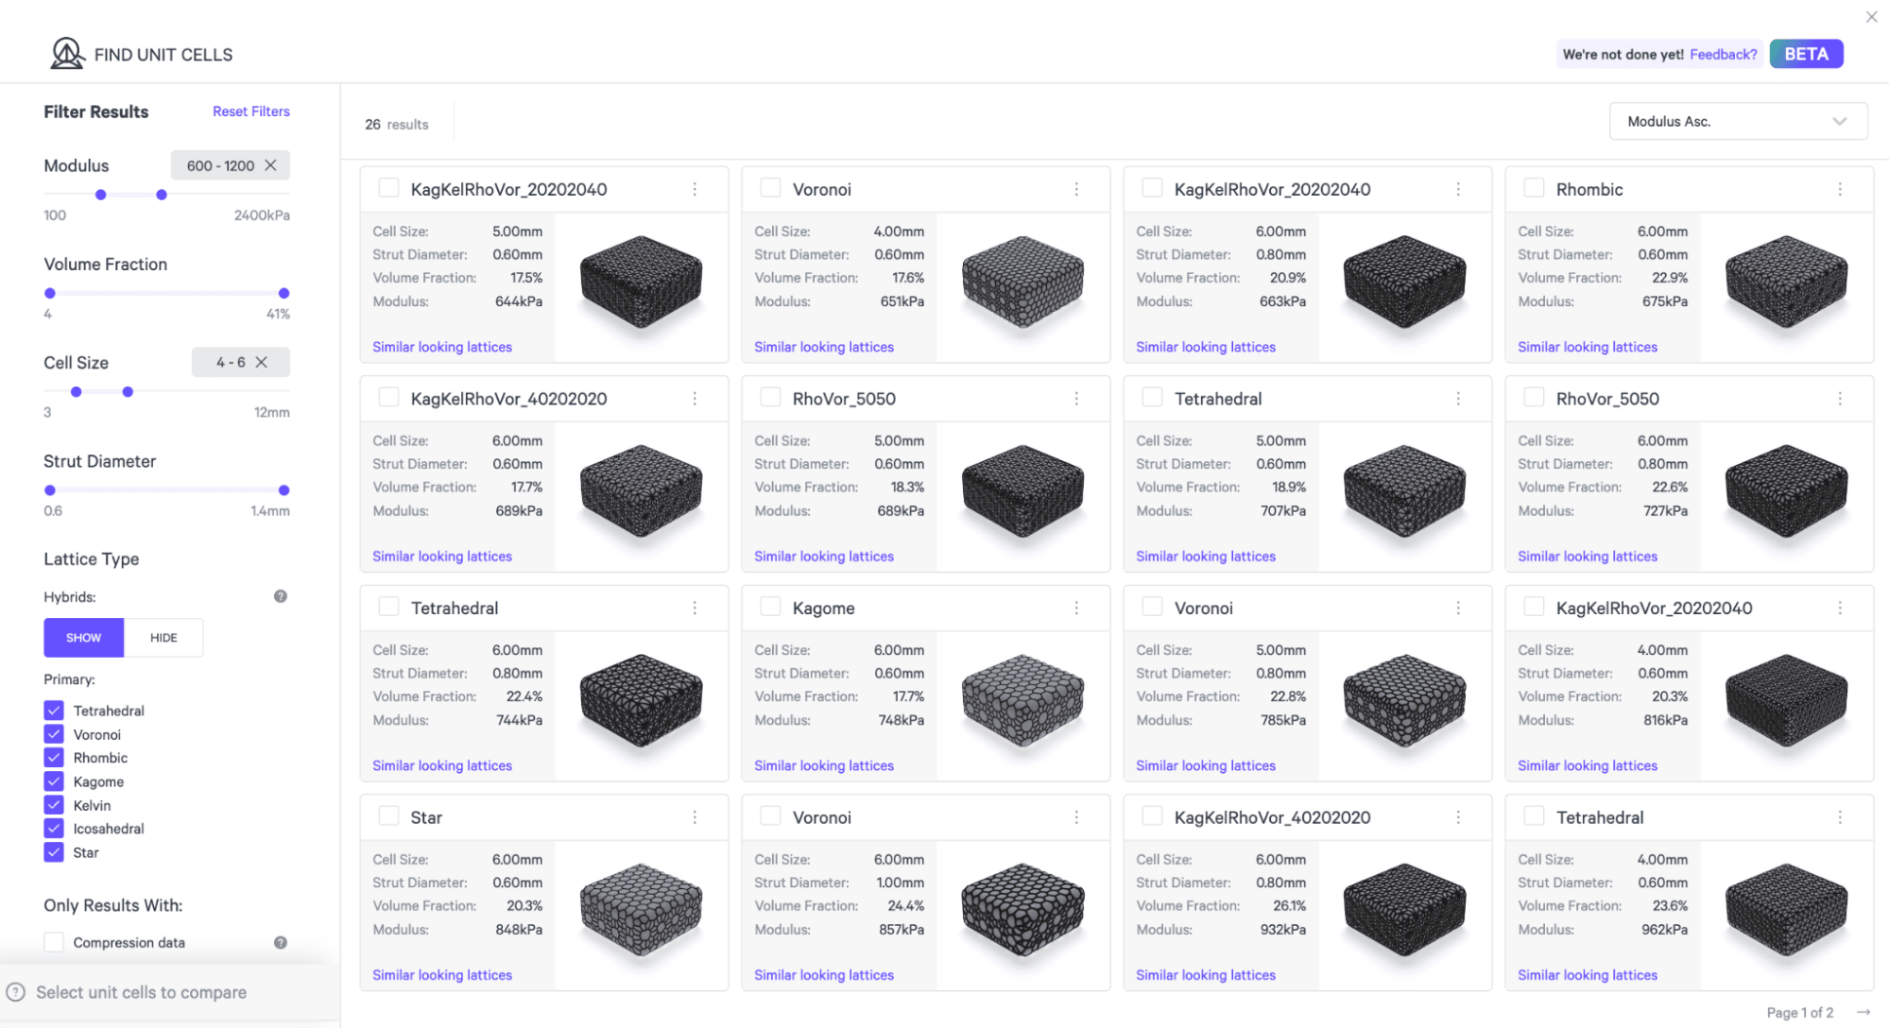1889x1029 pixels.
Task: Click the Compression data help icon
Action: point(281,942)
